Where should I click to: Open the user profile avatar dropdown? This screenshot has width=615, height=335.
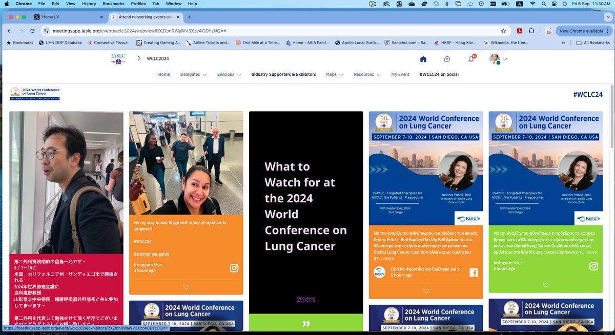click(498, 59)
